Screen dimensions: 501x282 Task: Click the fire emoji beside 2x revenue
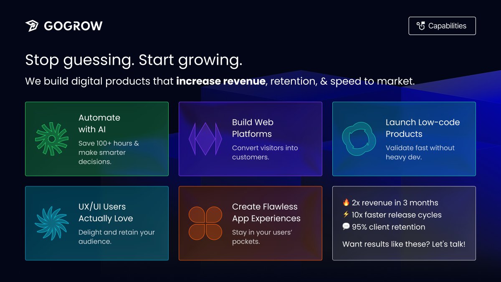pos(346,203)
